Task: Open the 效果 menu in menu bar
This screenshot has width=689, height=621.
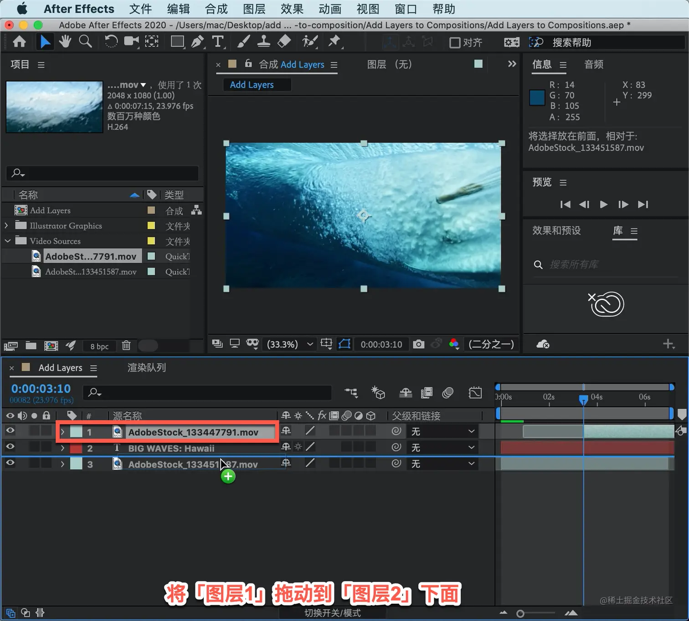Action: [x=292, y=9]
